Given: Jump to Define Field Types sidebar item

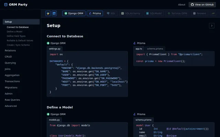Looking at the screenshot, I should click(16, 36).
